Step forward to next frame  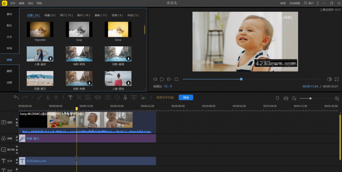point(169,79)
